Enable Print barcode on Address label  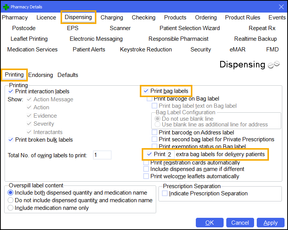tap(154, 133)
